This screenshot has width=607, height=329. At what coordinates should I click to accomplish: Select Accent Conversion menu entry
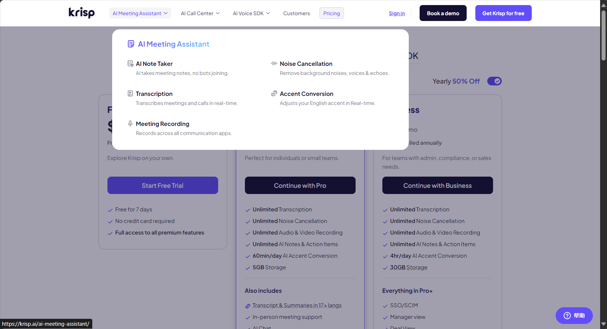[323, 98]
